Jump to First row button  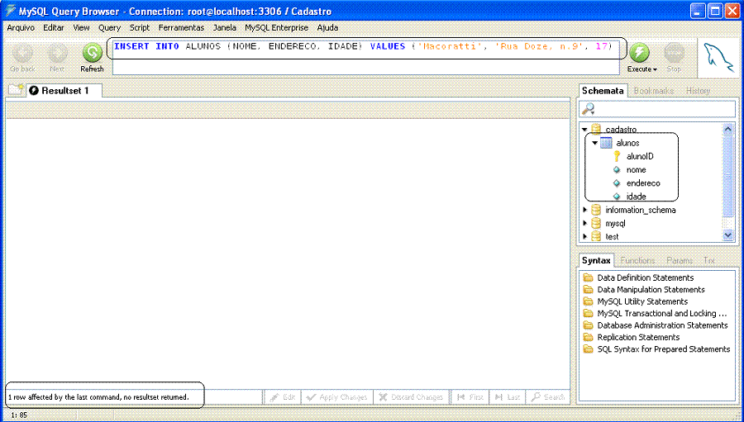(x=470, y=397)
